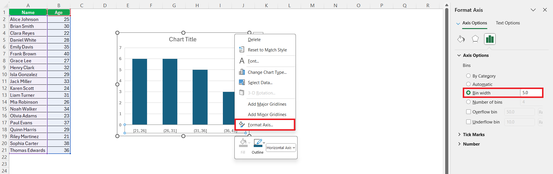Select the Axis Options bar chart tab

[490, 39]
